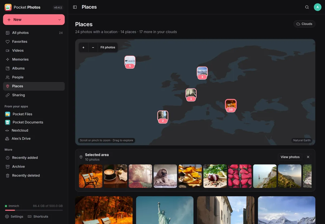This screenshot has height=224, width=325.
Task: Expand the New button dropdown chevron
Action: click(x=60, y=20)
